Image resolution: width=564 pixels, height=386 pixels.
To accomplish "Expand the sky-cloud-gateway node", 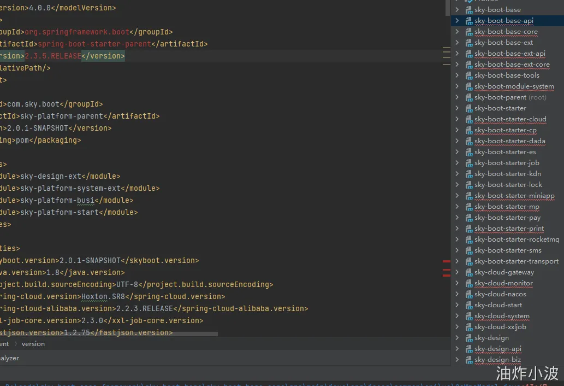I will 457,272.
